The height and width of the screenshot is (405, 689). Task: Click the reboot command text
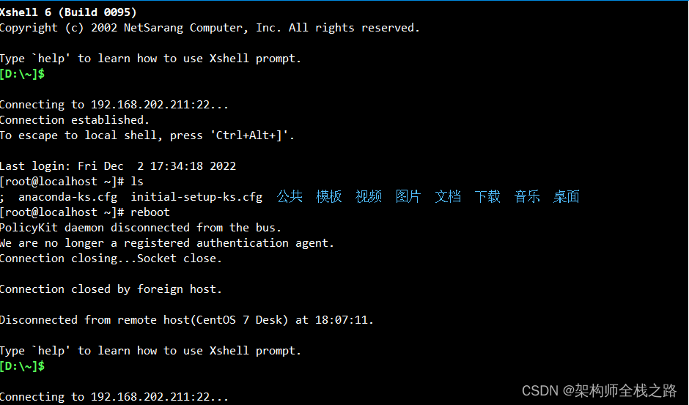(x=150, y=212)
